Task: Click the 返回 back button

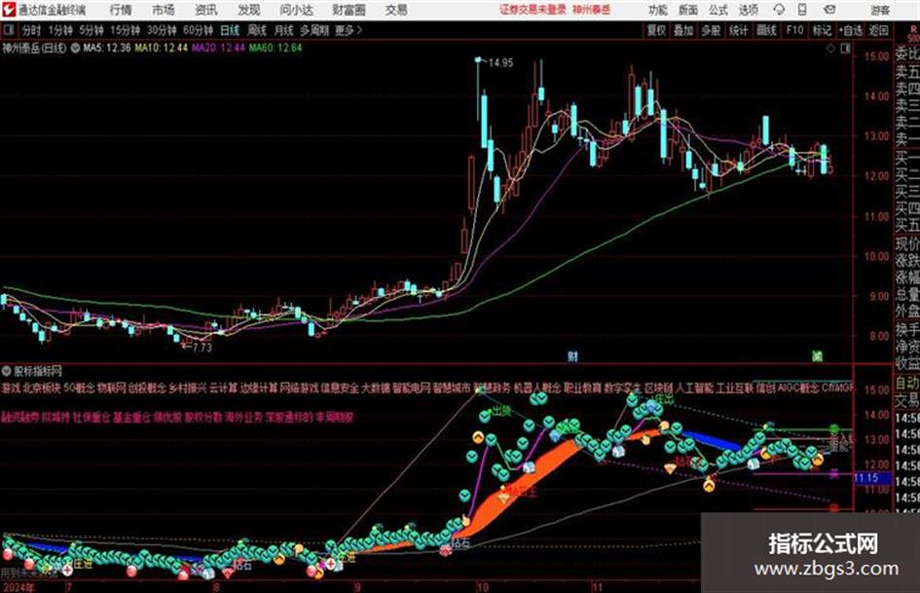Action: tap(878, 30)
